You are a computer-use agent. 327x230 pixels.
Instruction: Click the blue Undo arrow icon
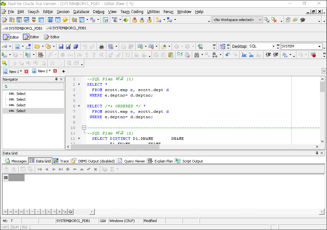coord(227,55)
